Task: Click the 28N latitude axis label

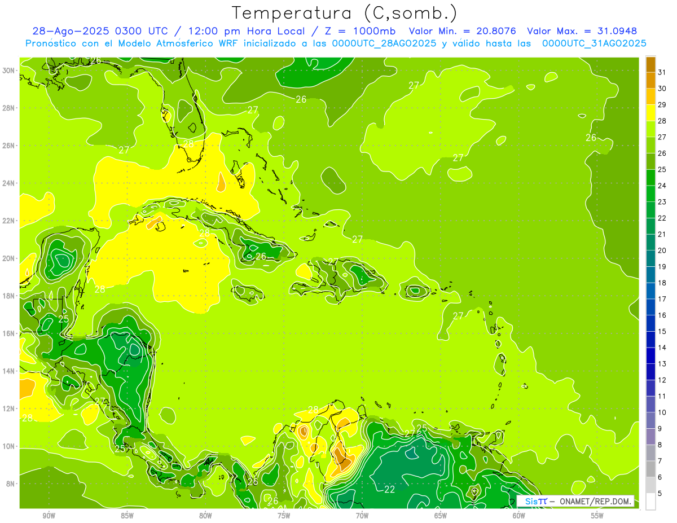Action: click(x=8, y=108)
